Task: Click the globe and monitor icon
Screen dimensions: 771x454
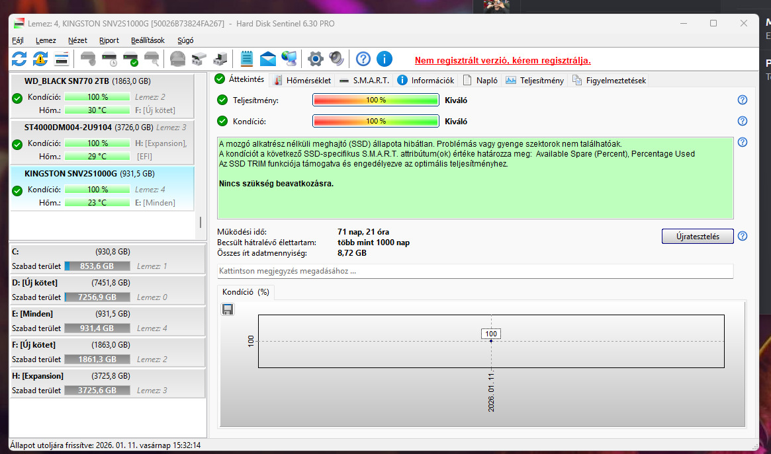Action: pyautogui.click(x=289, y=59)
